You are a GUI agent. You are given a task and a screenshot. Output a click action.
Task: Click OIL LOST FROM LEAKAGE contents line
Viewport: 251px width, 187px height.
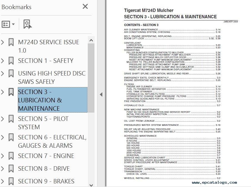click(x=172, y=121)
